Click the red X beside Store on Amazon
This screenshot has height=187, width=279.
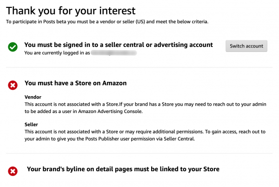pyautogui.click(x=13, y=85)
